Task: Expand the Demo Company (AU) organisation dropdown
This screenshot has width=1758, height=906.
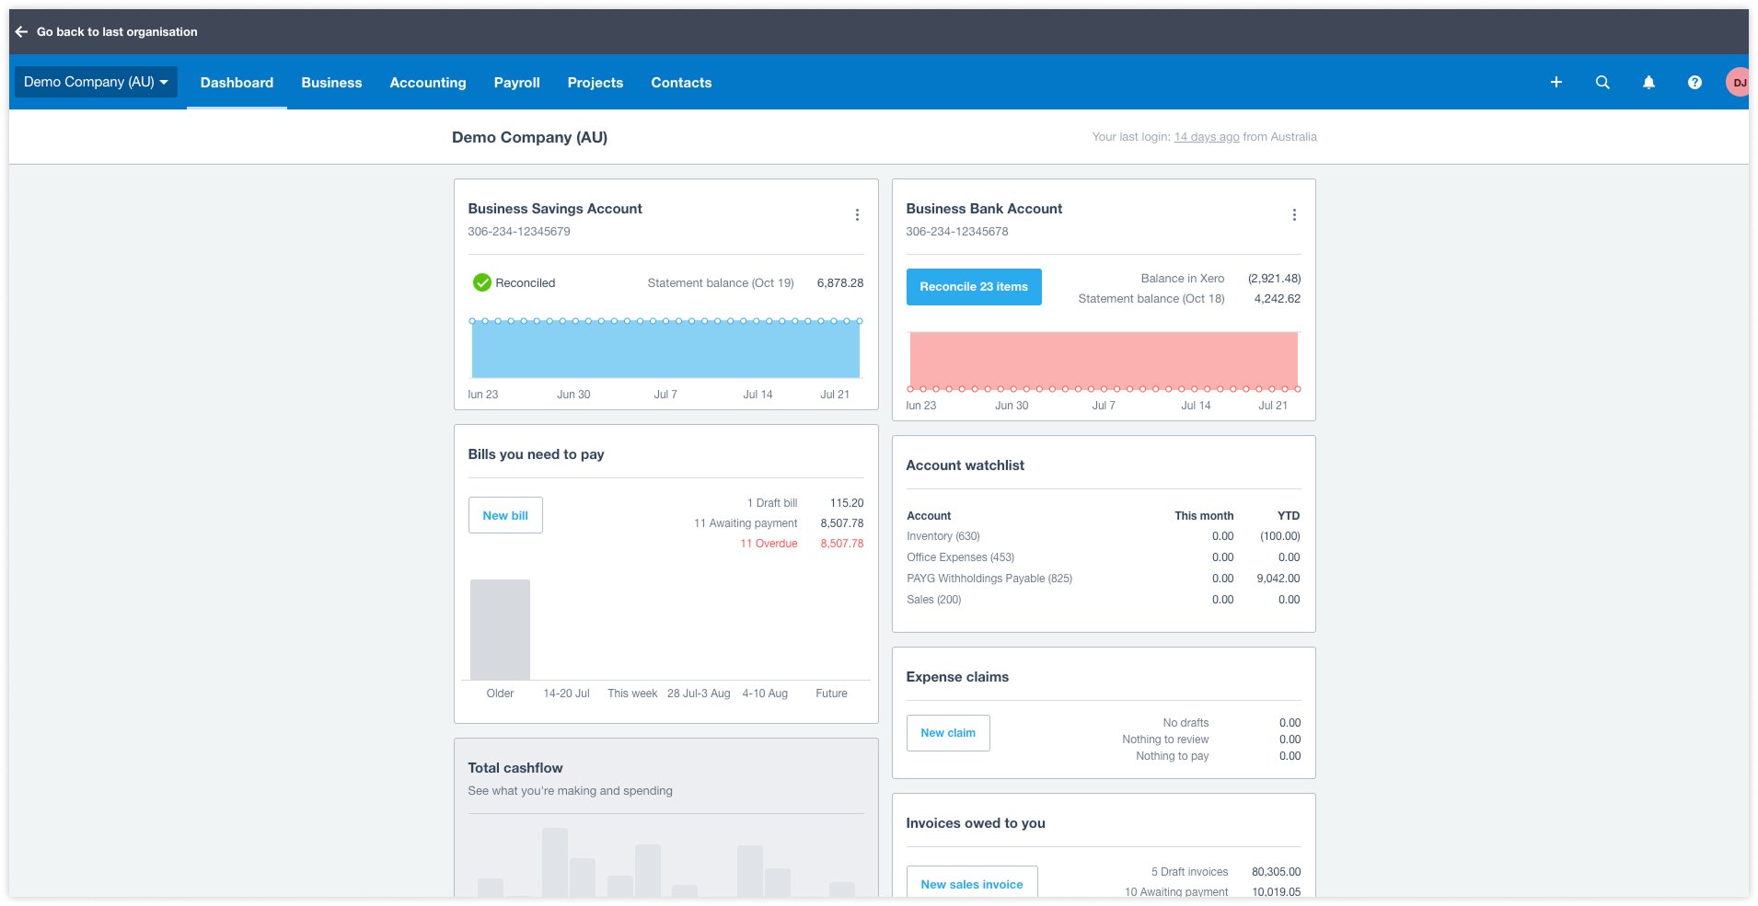Action: (x=96, y=82)
